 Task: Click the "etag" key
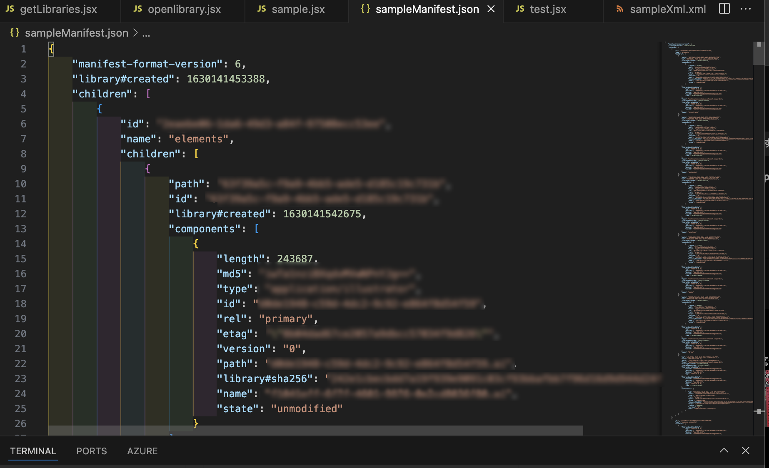(235, 334)
